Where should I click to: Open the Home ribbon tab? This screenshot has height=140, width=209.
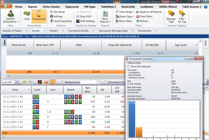[19, 7]
